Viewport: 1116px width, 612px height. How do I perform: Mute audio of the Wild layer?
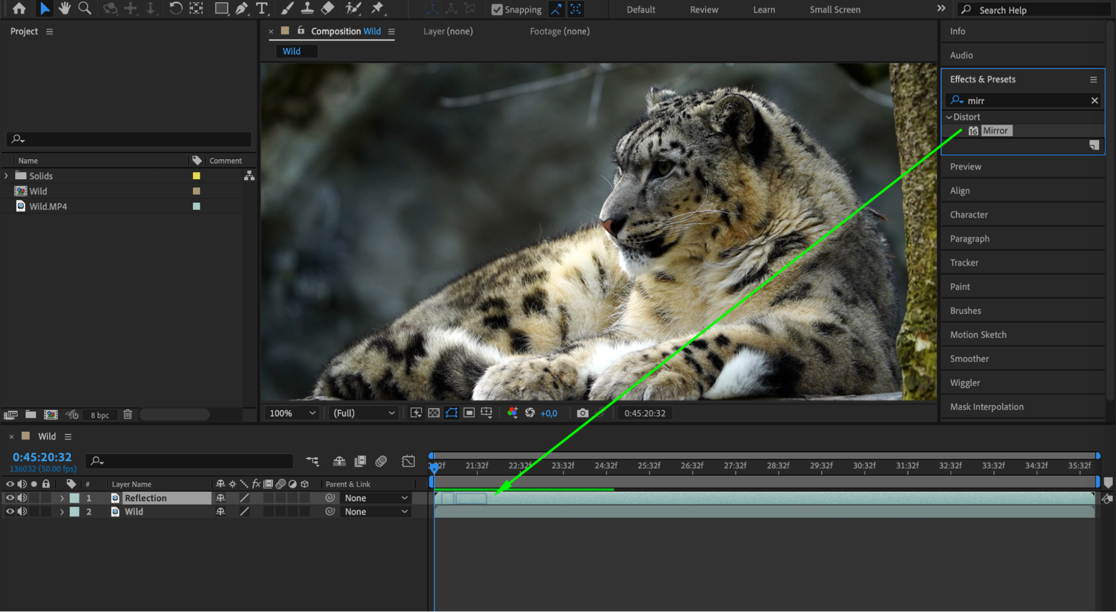[22, 511]
